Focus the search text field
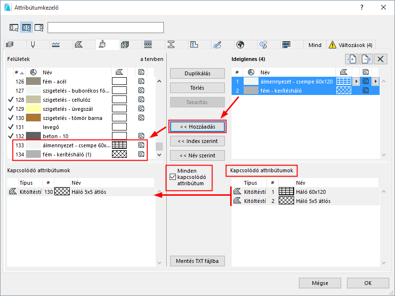Viewport: 395px width, 296px height. pos(106,28)
